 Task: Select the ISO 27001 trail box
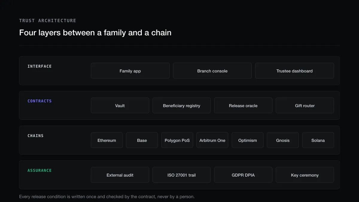tap(182, 175)
